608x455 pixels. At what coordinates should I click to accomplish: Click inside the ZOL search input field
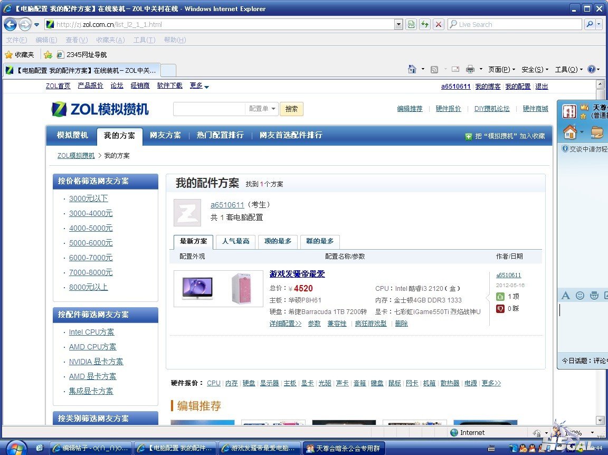[209, 109]
